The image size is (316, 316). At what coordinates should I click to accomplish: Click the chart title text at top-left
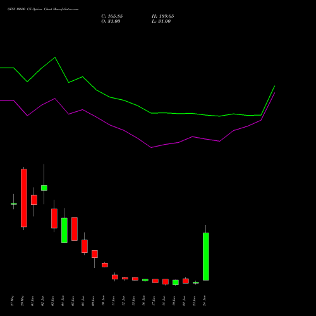pos(43,9)
